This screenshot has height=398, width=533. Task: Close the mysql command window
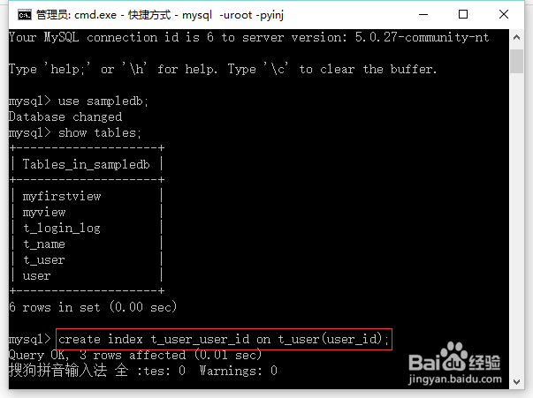pos(504,15)
